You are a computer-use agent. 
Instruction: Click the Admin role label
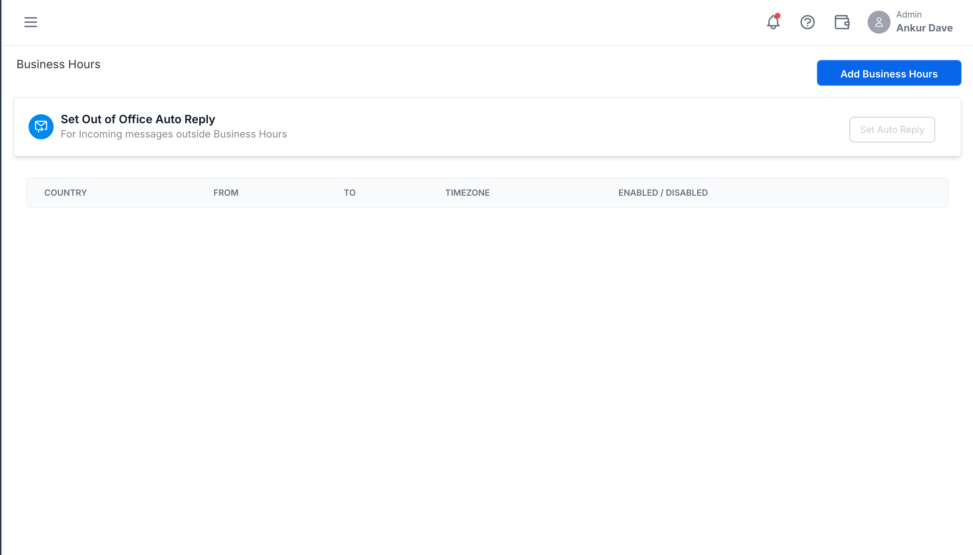[909, 15]
